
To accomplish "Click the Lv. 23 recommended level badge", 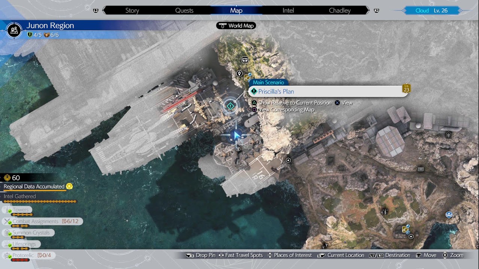I will click(x=406, y=88).
